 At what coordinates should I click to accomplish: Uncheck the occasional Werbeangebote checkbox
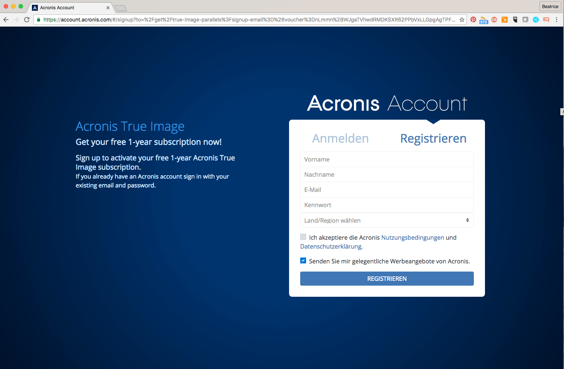303,260
